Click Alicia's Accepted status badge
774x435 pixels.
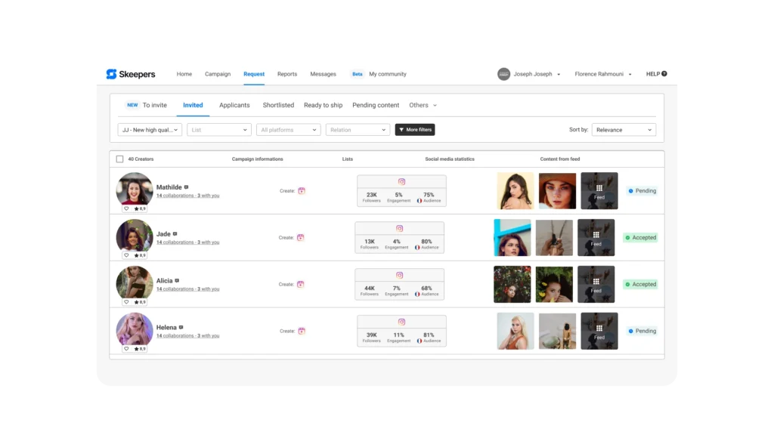[640, 285]
